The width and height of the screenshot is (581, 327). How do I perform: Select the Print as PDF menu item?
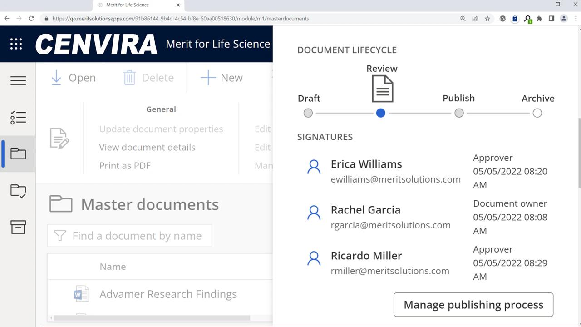click(x=125, y=165)
